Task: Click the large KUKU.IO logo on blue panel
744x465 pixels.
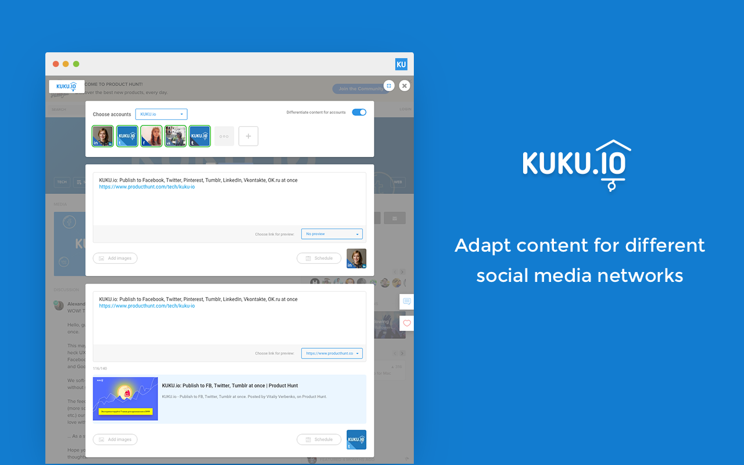Action: [577, 164]
